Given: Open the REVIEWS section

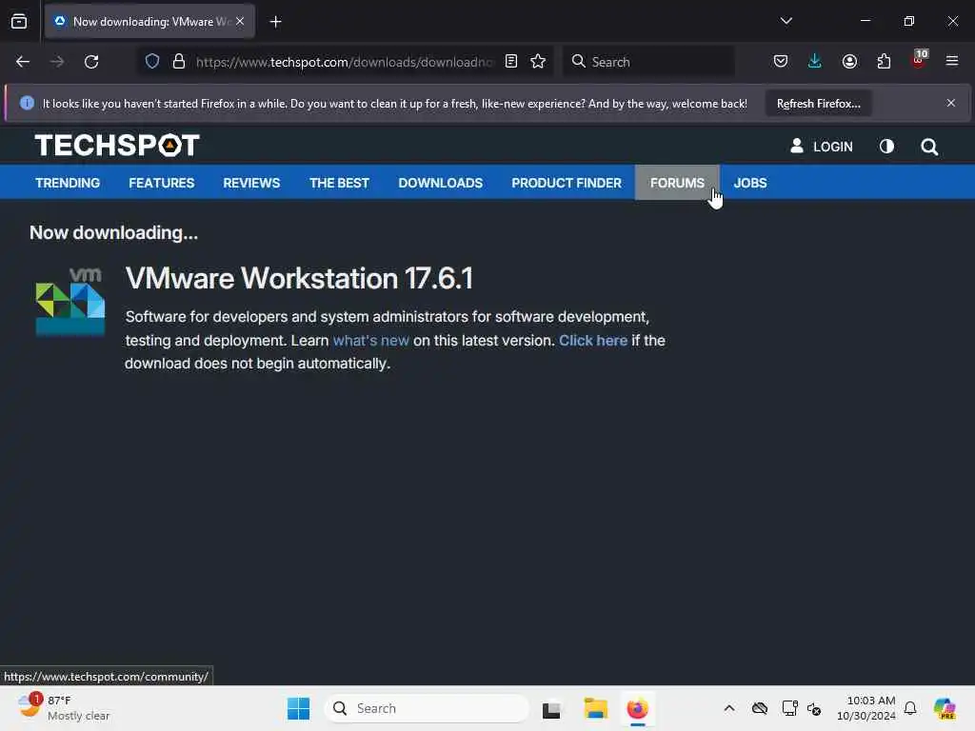Looking at the screenshot, I should (251, 183).
